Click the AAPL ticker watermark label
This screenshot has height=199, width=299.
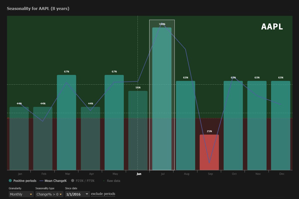point(272,26)
